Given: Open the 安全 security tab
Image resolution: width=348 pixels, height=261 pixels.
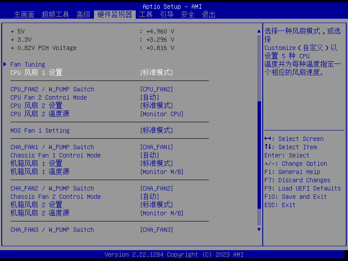Looking at the screenshot, I should (x=187, y=14).
